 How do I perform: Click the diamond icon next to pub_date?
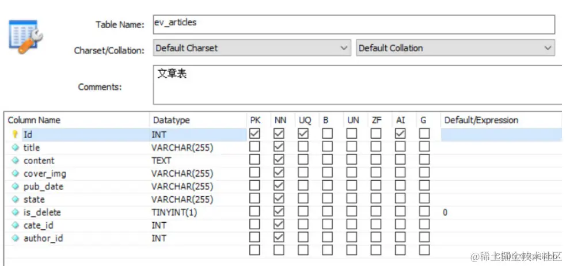click(15, 186)
